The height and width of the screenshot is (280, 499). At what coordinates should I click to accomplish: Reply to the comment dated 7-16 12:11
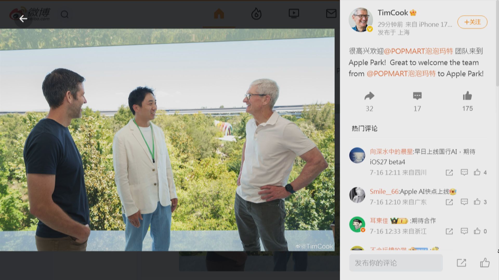pyautogui.click(x=464, y=172)
